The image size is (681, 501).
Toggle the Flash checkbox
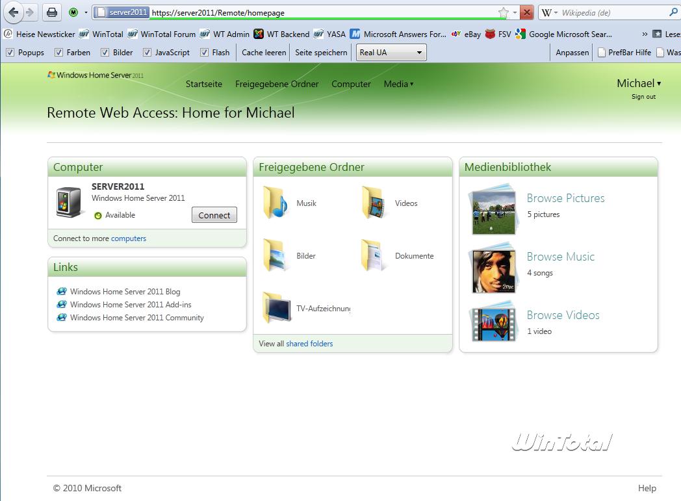pos(204,53)
